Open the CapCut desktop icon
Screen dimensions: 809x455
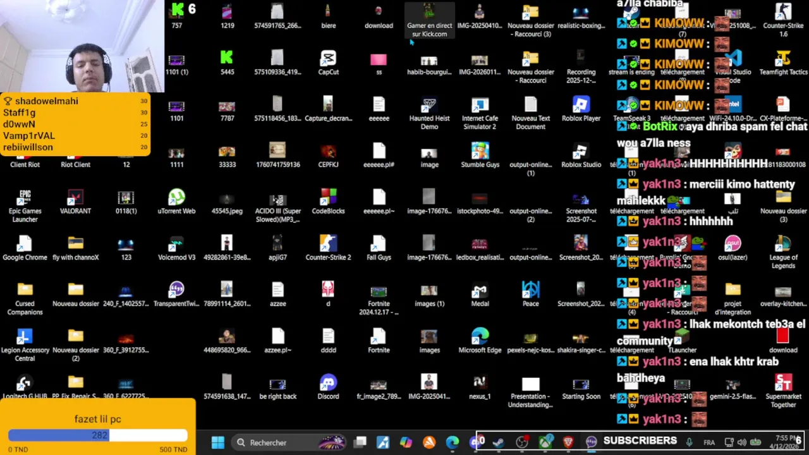(328, 63)
